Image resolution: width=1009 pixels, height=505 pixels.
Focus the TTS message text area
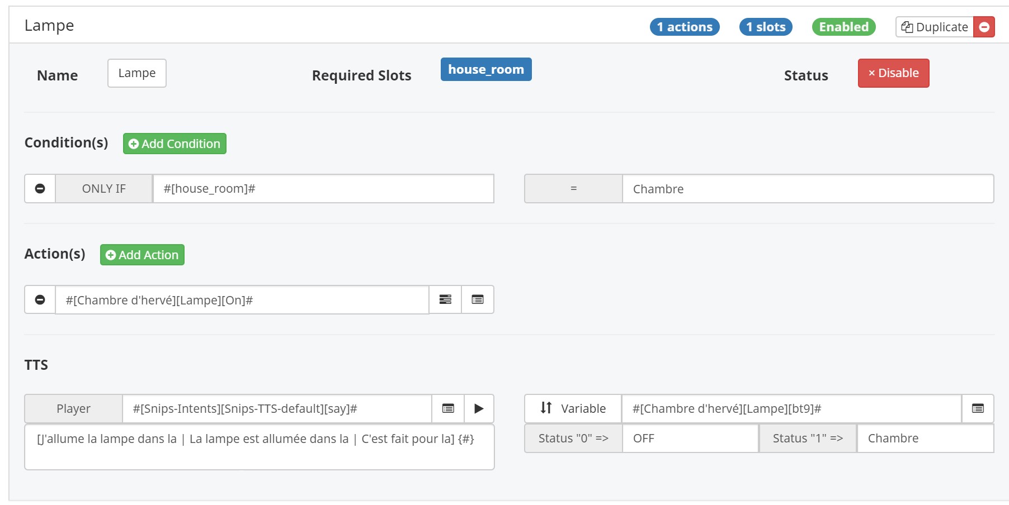[260, 447]
